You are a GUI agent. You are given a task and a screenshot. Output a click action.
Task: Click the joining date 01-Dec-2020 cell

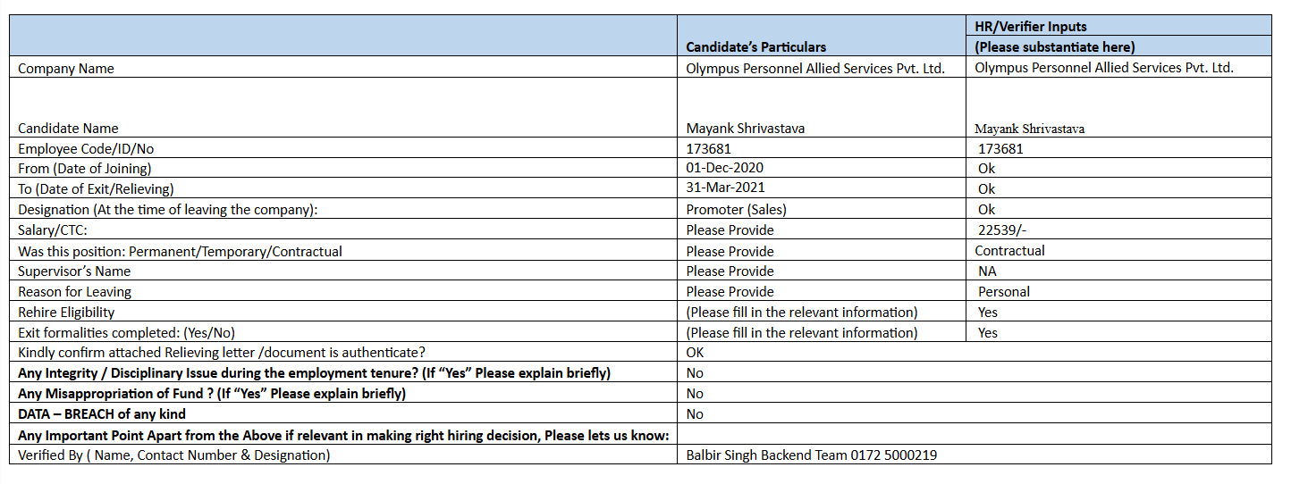[x=724, y=168]
